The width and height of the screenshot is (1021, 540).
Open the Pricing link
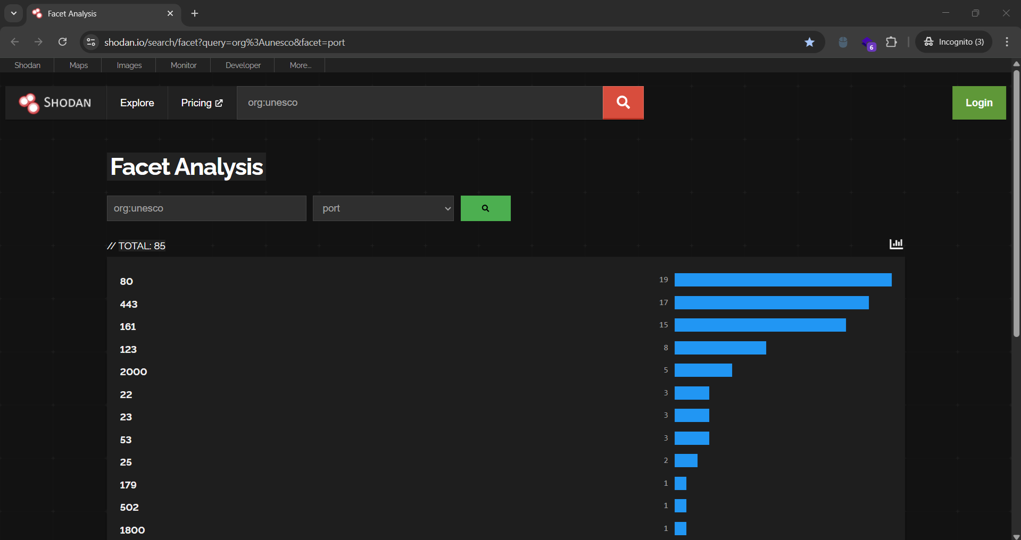[202, 103]
